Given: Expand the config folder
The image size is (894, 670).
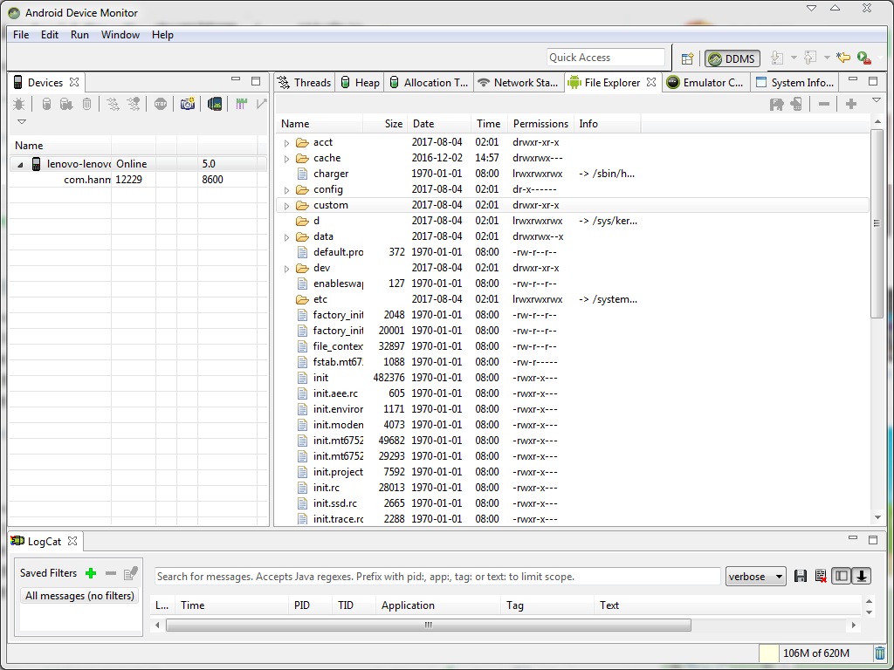Looking at the screenshot, I should pos(287,190).
